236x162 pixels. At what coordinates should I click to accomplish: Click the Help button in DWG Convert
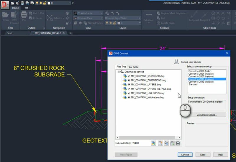[220, 155]
